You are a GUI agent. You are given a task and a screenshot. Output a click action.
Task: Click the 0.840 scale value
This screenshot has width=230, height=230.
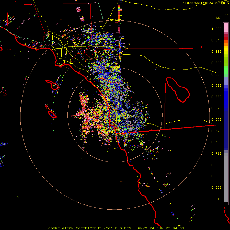pyautogui.click(x=216, y=63)
